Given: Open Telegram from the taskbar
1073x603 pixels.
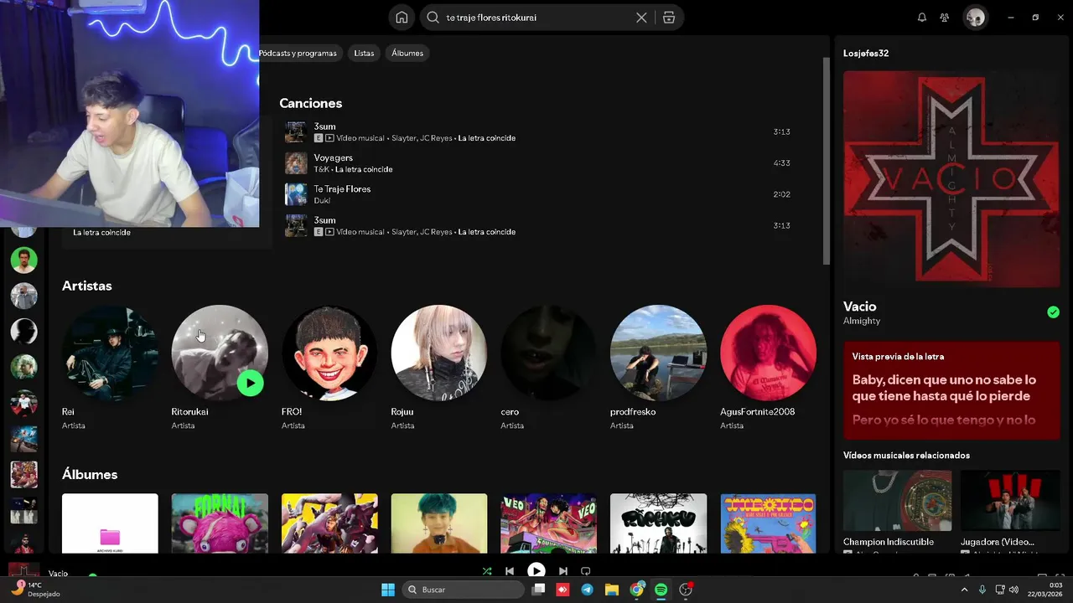Looking at the screenshot, I should point(587,590).
